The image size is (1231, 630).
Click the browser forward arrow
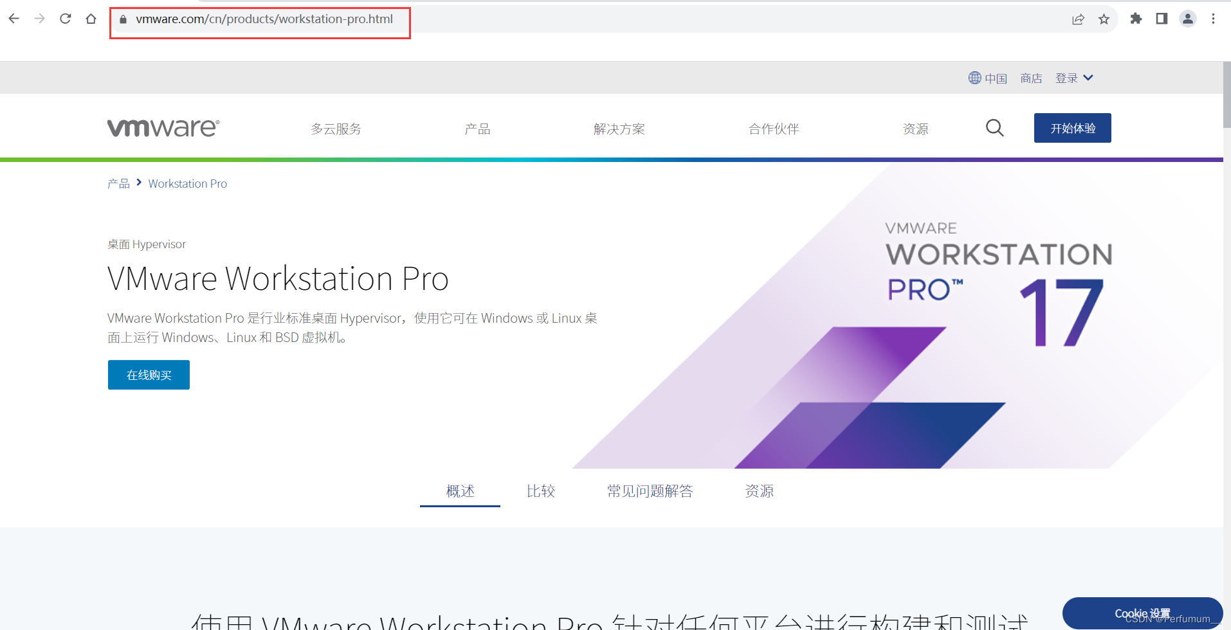point(40,19)
